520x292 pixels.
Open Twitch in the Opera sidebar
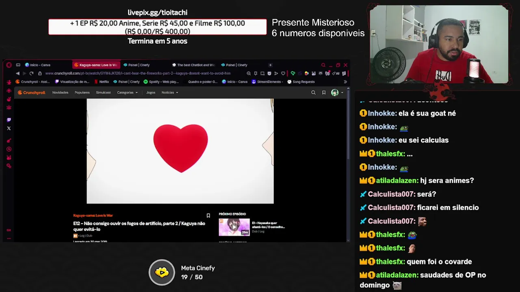coord(9,120)
